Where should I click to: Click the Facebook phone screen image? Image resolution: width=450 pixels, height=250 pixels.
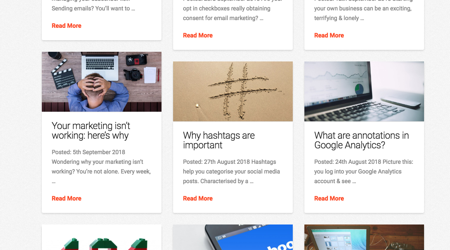(233, 237)
